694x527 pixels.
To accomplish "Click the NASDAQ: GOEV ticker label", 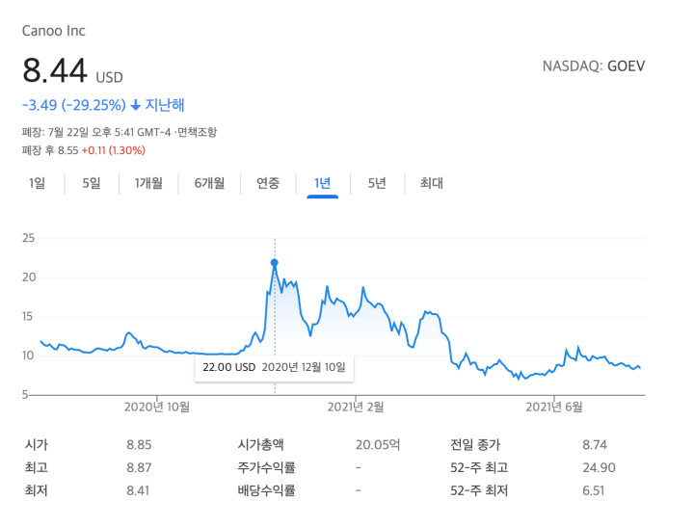I will pos(594,66).
